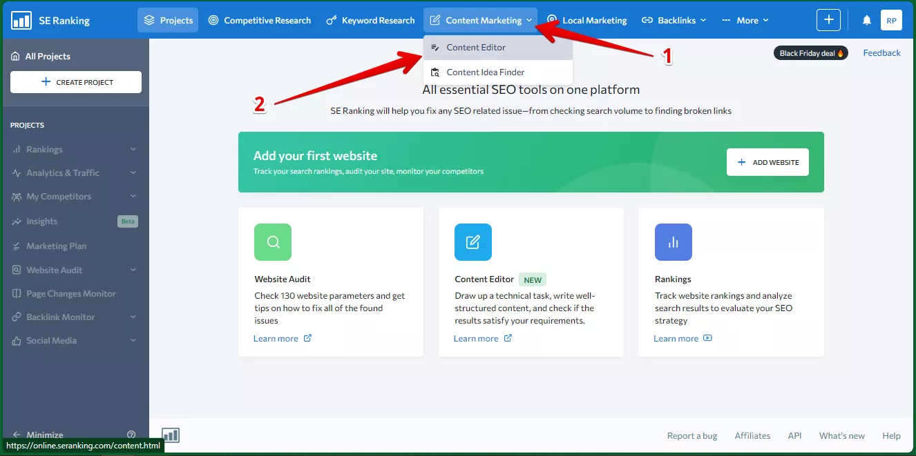
Task: Click the plus button in top bar
Action: click(x=828, y=20)
